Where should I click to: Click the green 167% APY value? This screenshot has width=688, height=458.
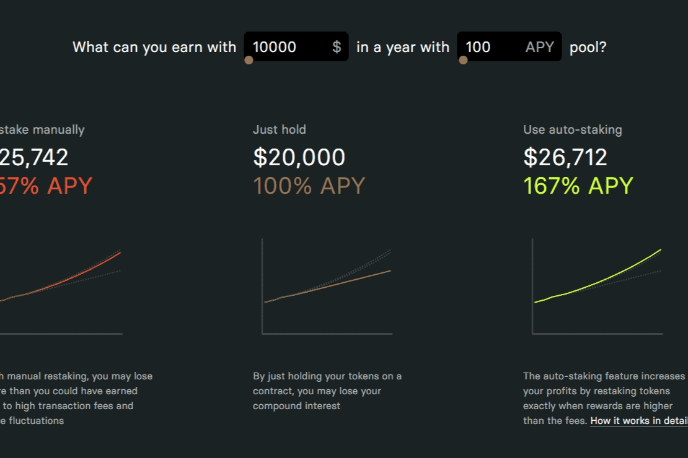point(578,186)
